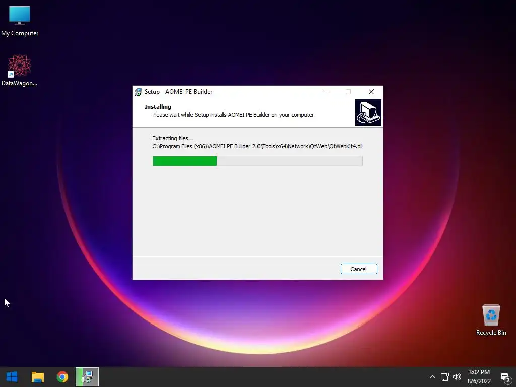Show hidden system tray icons
516x387 pixels.
tap(432, 377)
